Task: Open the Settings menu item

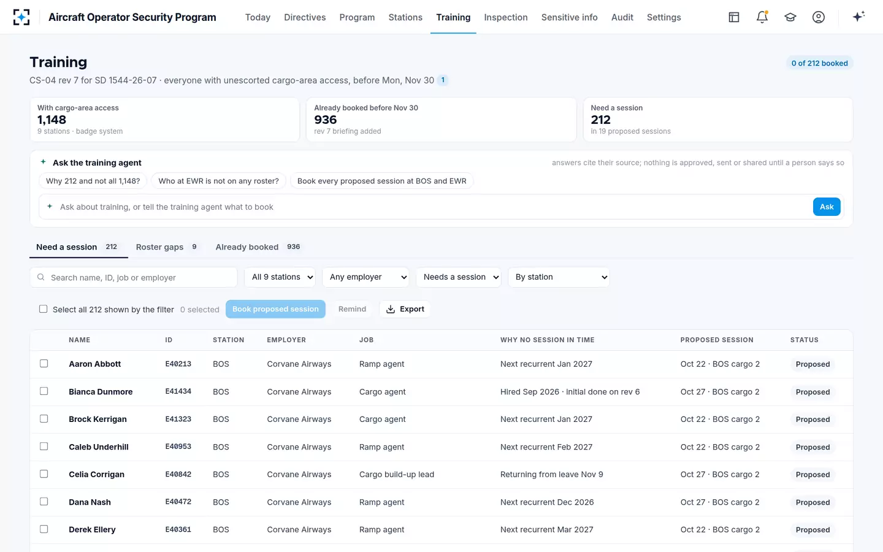Action: pos(664,17)
